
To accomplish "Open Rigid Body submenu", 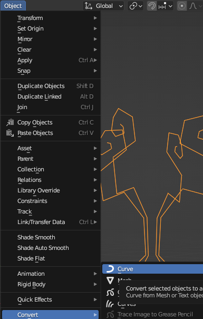I will click(51, 284).
